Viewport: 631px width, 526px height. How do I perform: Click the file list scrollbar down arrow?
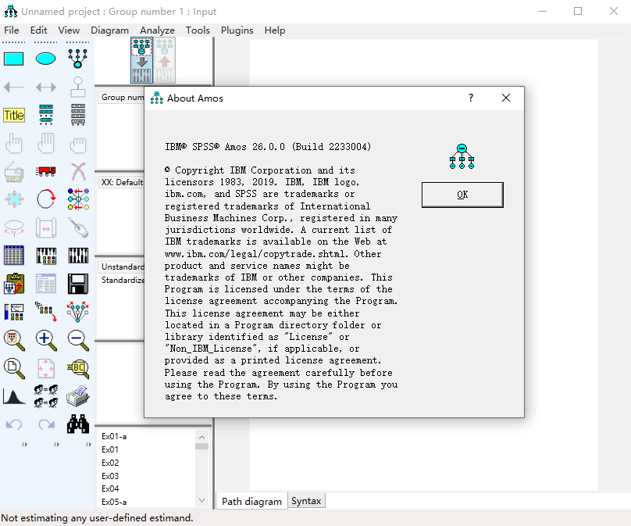[x=201, y=502]
